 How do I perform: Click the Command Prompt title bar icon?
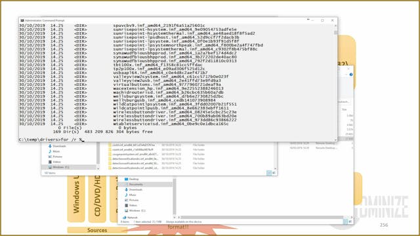[22, 20]
